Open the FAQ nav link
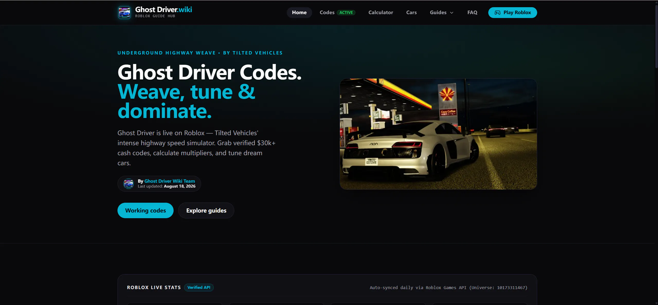 point(472,12)
